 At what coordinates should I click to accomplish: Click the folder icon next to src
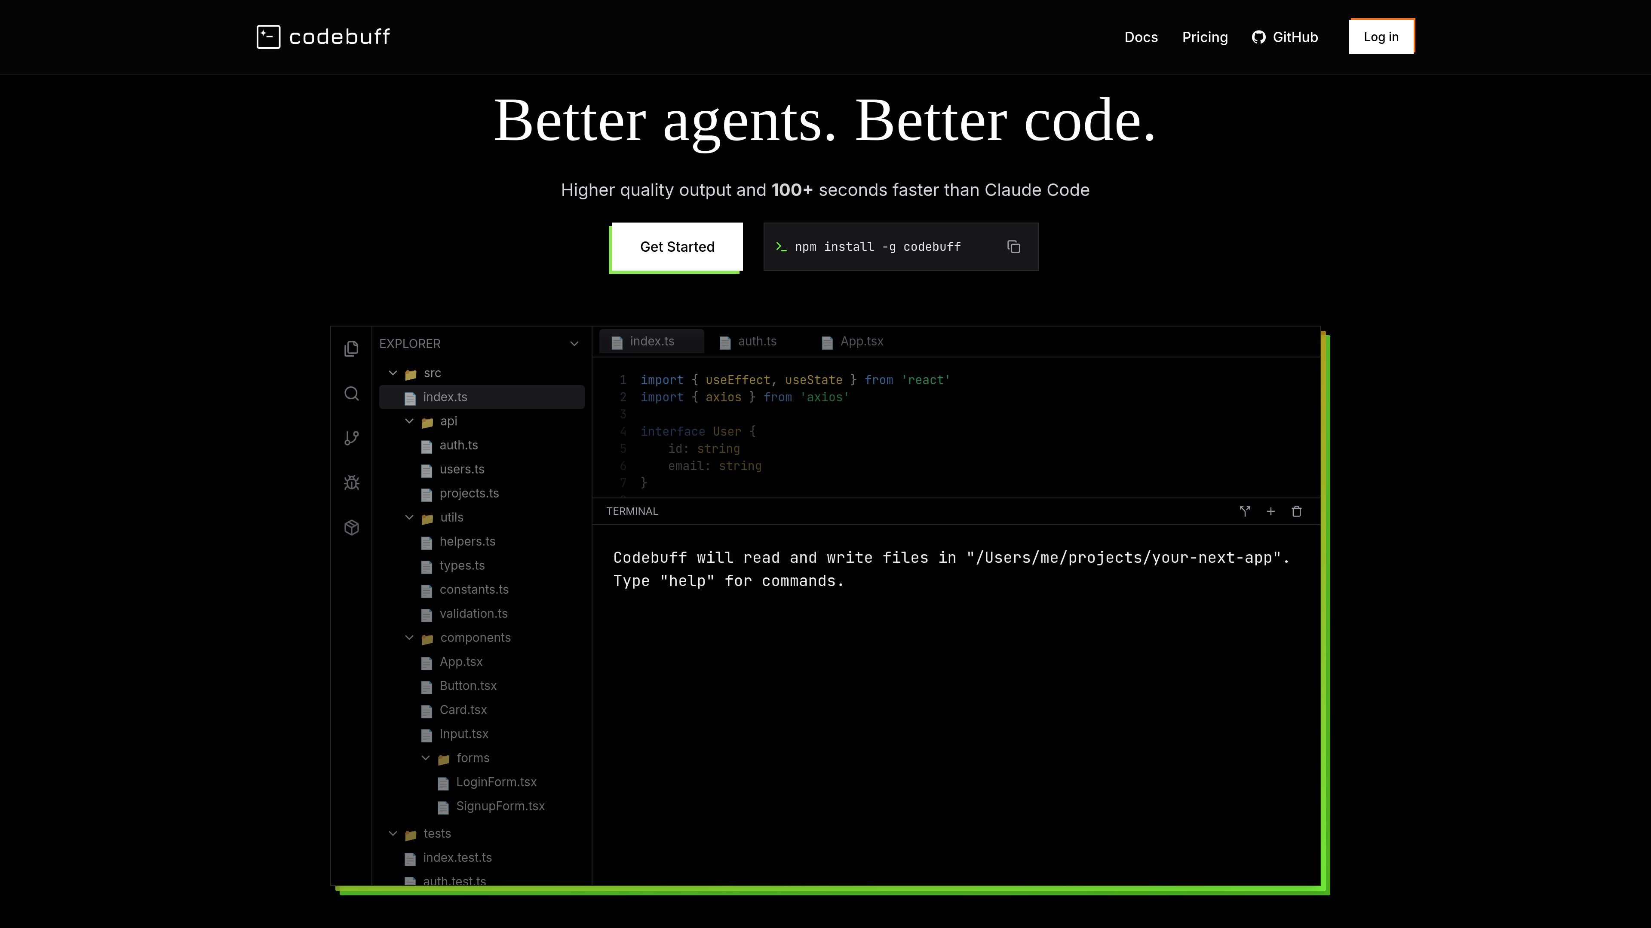pyautogui.click(x=411, y=375)
